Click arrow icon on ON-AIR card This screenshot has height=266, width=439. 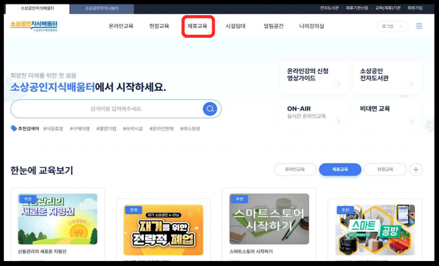pyautogui.click(x=338, y=121)
